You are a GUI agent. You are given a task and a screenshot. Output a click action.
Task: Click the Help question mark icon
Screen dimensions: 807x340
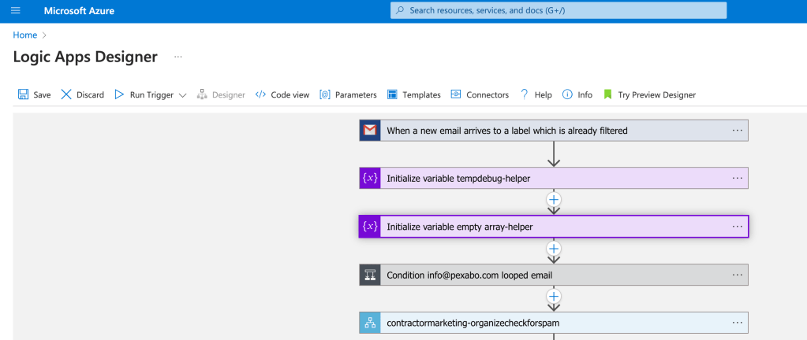pyautogui.click(x=524, y=94)
